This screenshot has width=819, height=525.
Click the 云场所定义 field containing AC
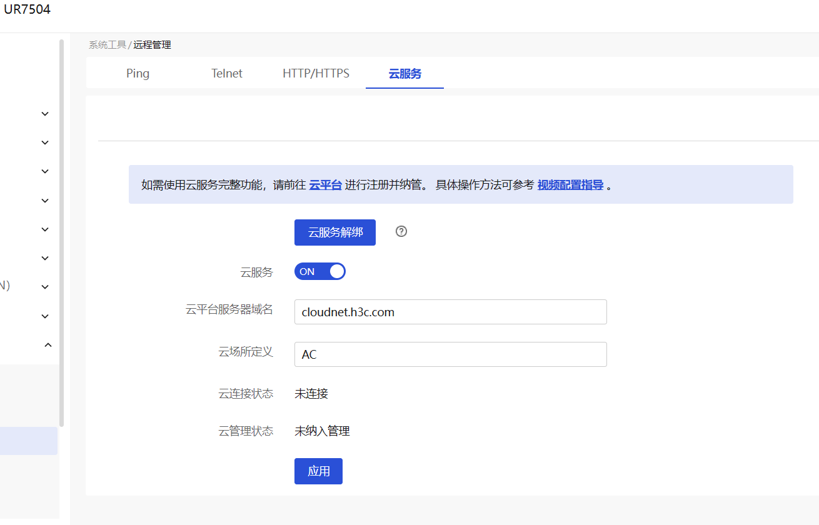[451, 354]
